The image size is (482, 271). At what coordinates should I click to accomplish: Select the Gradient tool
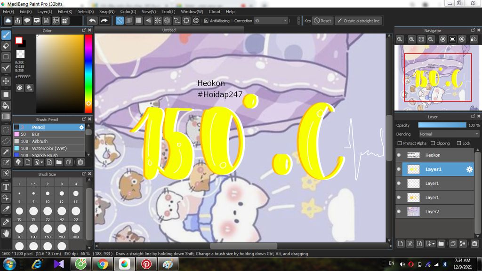pos(6,117)
